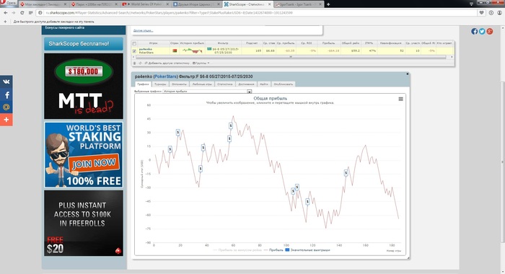Click the filter icon in pa4enko row
Screen dimensions: 505x274
click(209, 49)
